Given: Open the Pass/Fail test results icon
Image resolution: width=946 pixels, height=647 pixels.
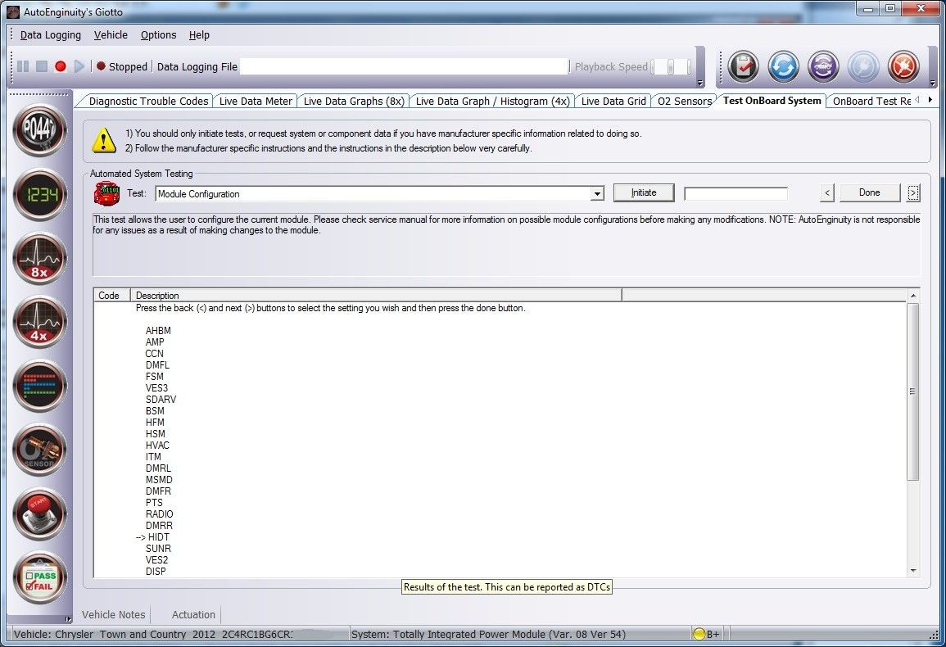Looking at the screenshot, I should (x=39, y=577).
